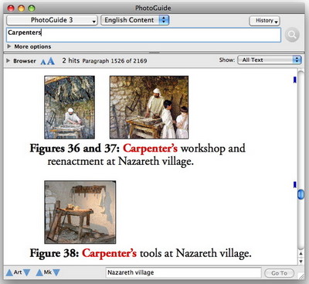Click the pane divider handle below More options
Screen dimensions: 309x284
(154, 53)
